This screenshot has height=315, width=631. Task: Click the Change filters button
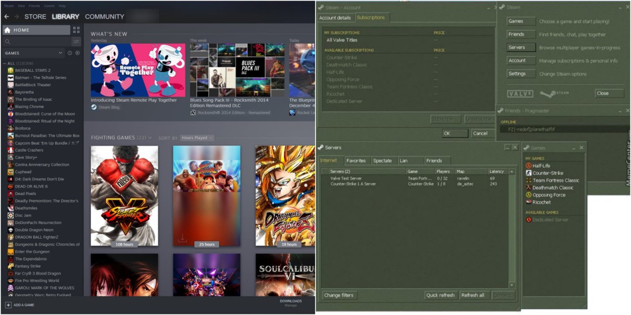339,295
